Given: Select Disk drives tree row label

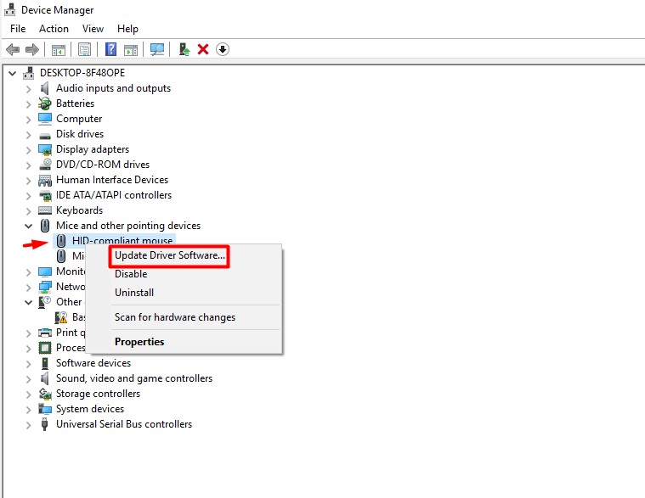Looking at the screenshot, I should pyautogui.click(x=80, y=134).
